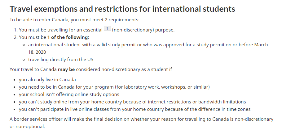This screenshot has height=134, width=282.
Task: Click the '(non-discretionary) purpose' text
Action: (x=143, y=30)
